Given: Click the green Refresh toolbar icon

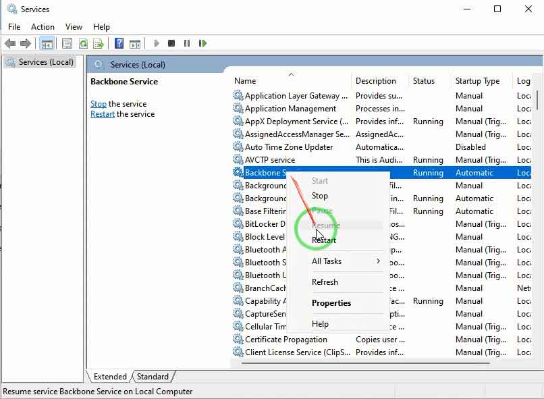Looking at the screenshot, I should click(83, 43).
